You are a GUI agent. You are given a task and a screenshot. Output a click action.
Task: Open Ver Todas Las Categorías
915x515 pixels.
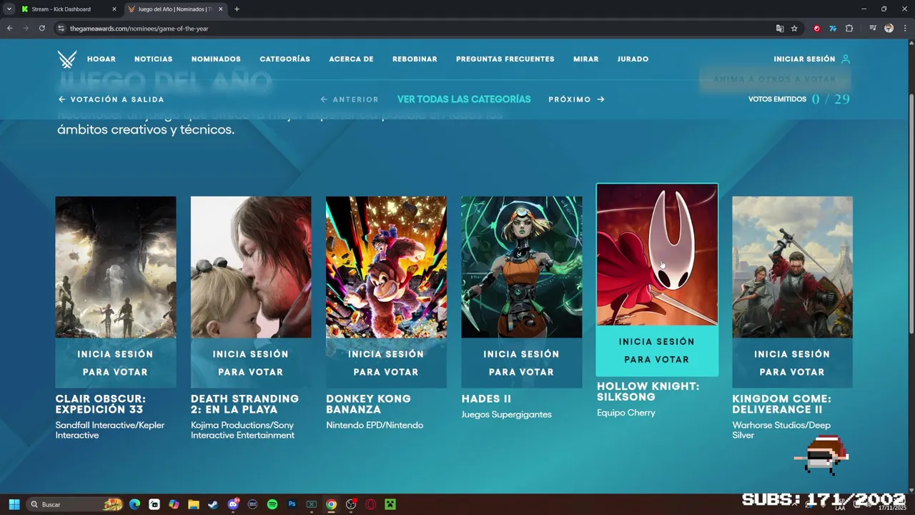coord(464,99)
